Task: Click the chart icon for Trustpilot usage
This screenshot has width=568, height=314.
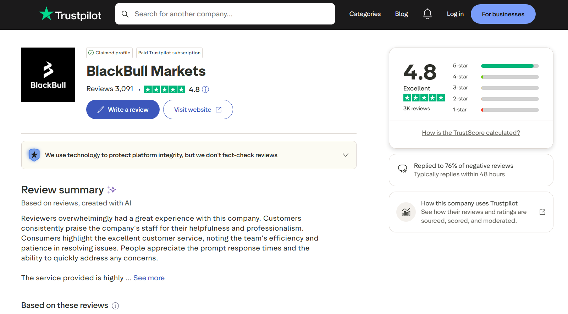Action: tap(406, 212)
